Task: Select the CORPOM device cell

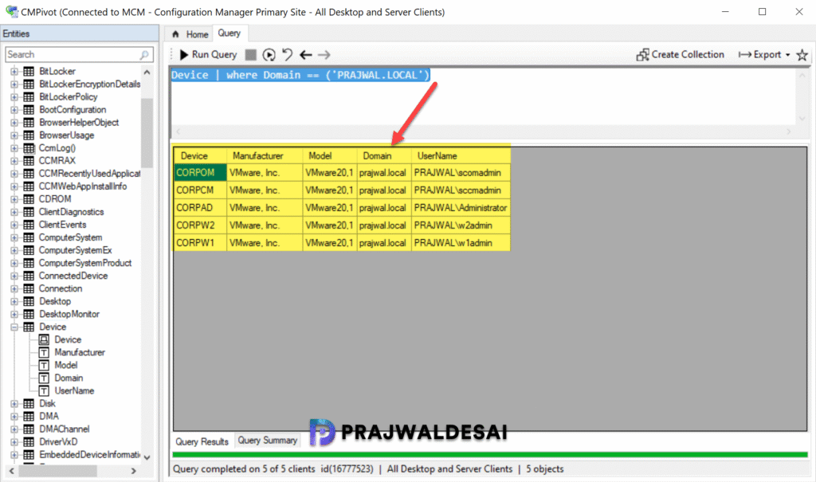Action: pos(200,173)
